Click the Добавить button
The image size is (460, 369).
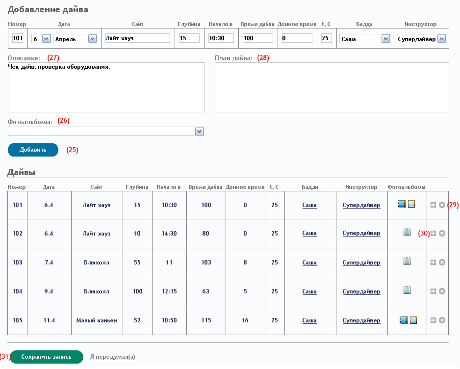(33, 150)
